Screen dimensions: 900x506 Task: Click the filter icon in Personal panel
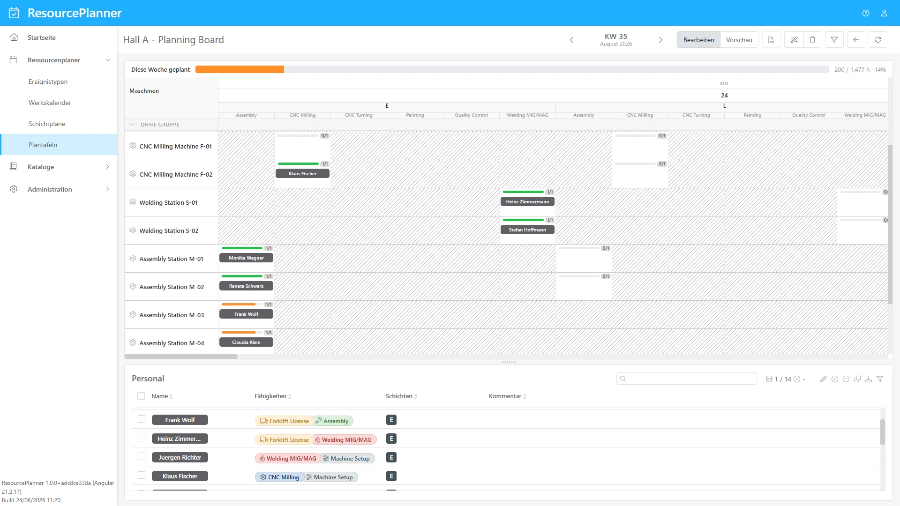tap(880, 379)
